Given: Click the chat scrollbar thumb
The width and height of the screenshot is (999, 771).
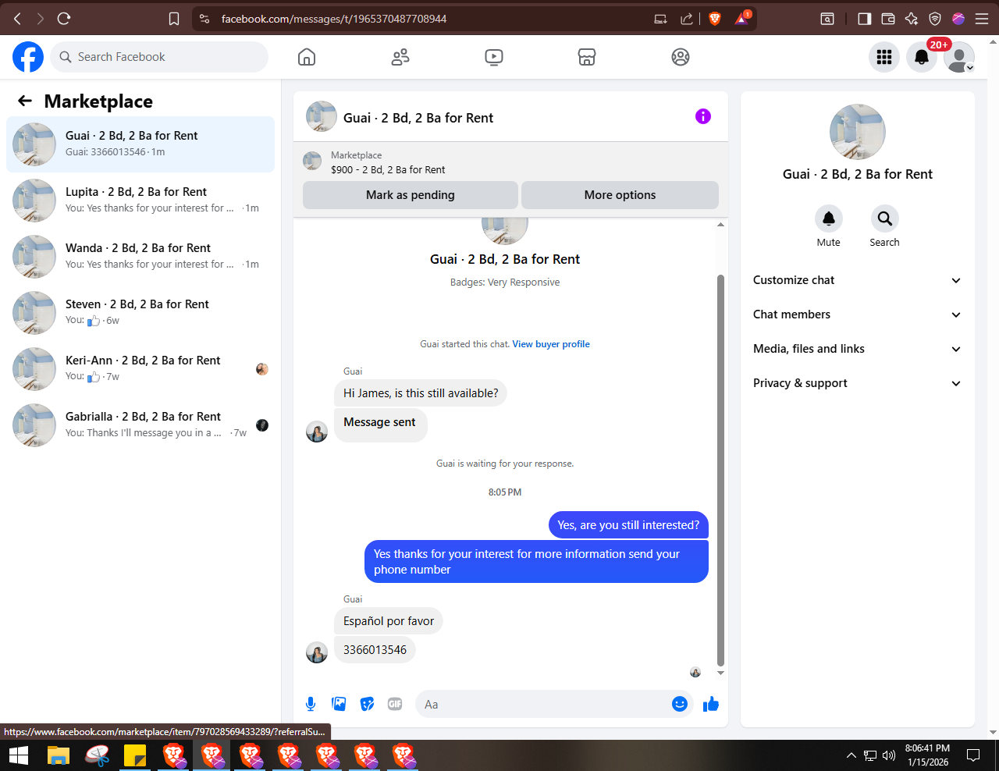Looking at the screenshot, I should [720, 469].
